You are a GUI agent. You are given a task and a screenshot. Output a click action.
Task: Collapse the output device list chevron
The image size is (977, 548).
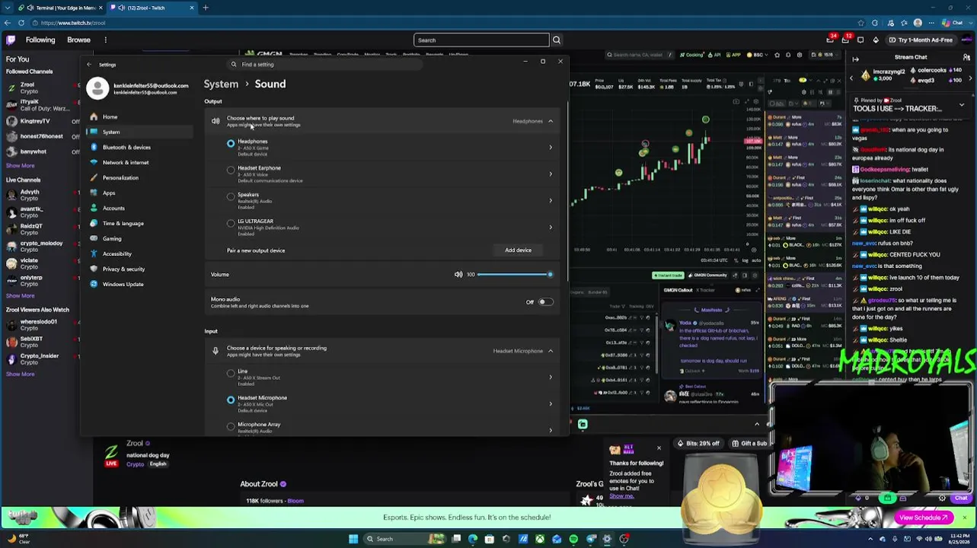click(551, 121)
